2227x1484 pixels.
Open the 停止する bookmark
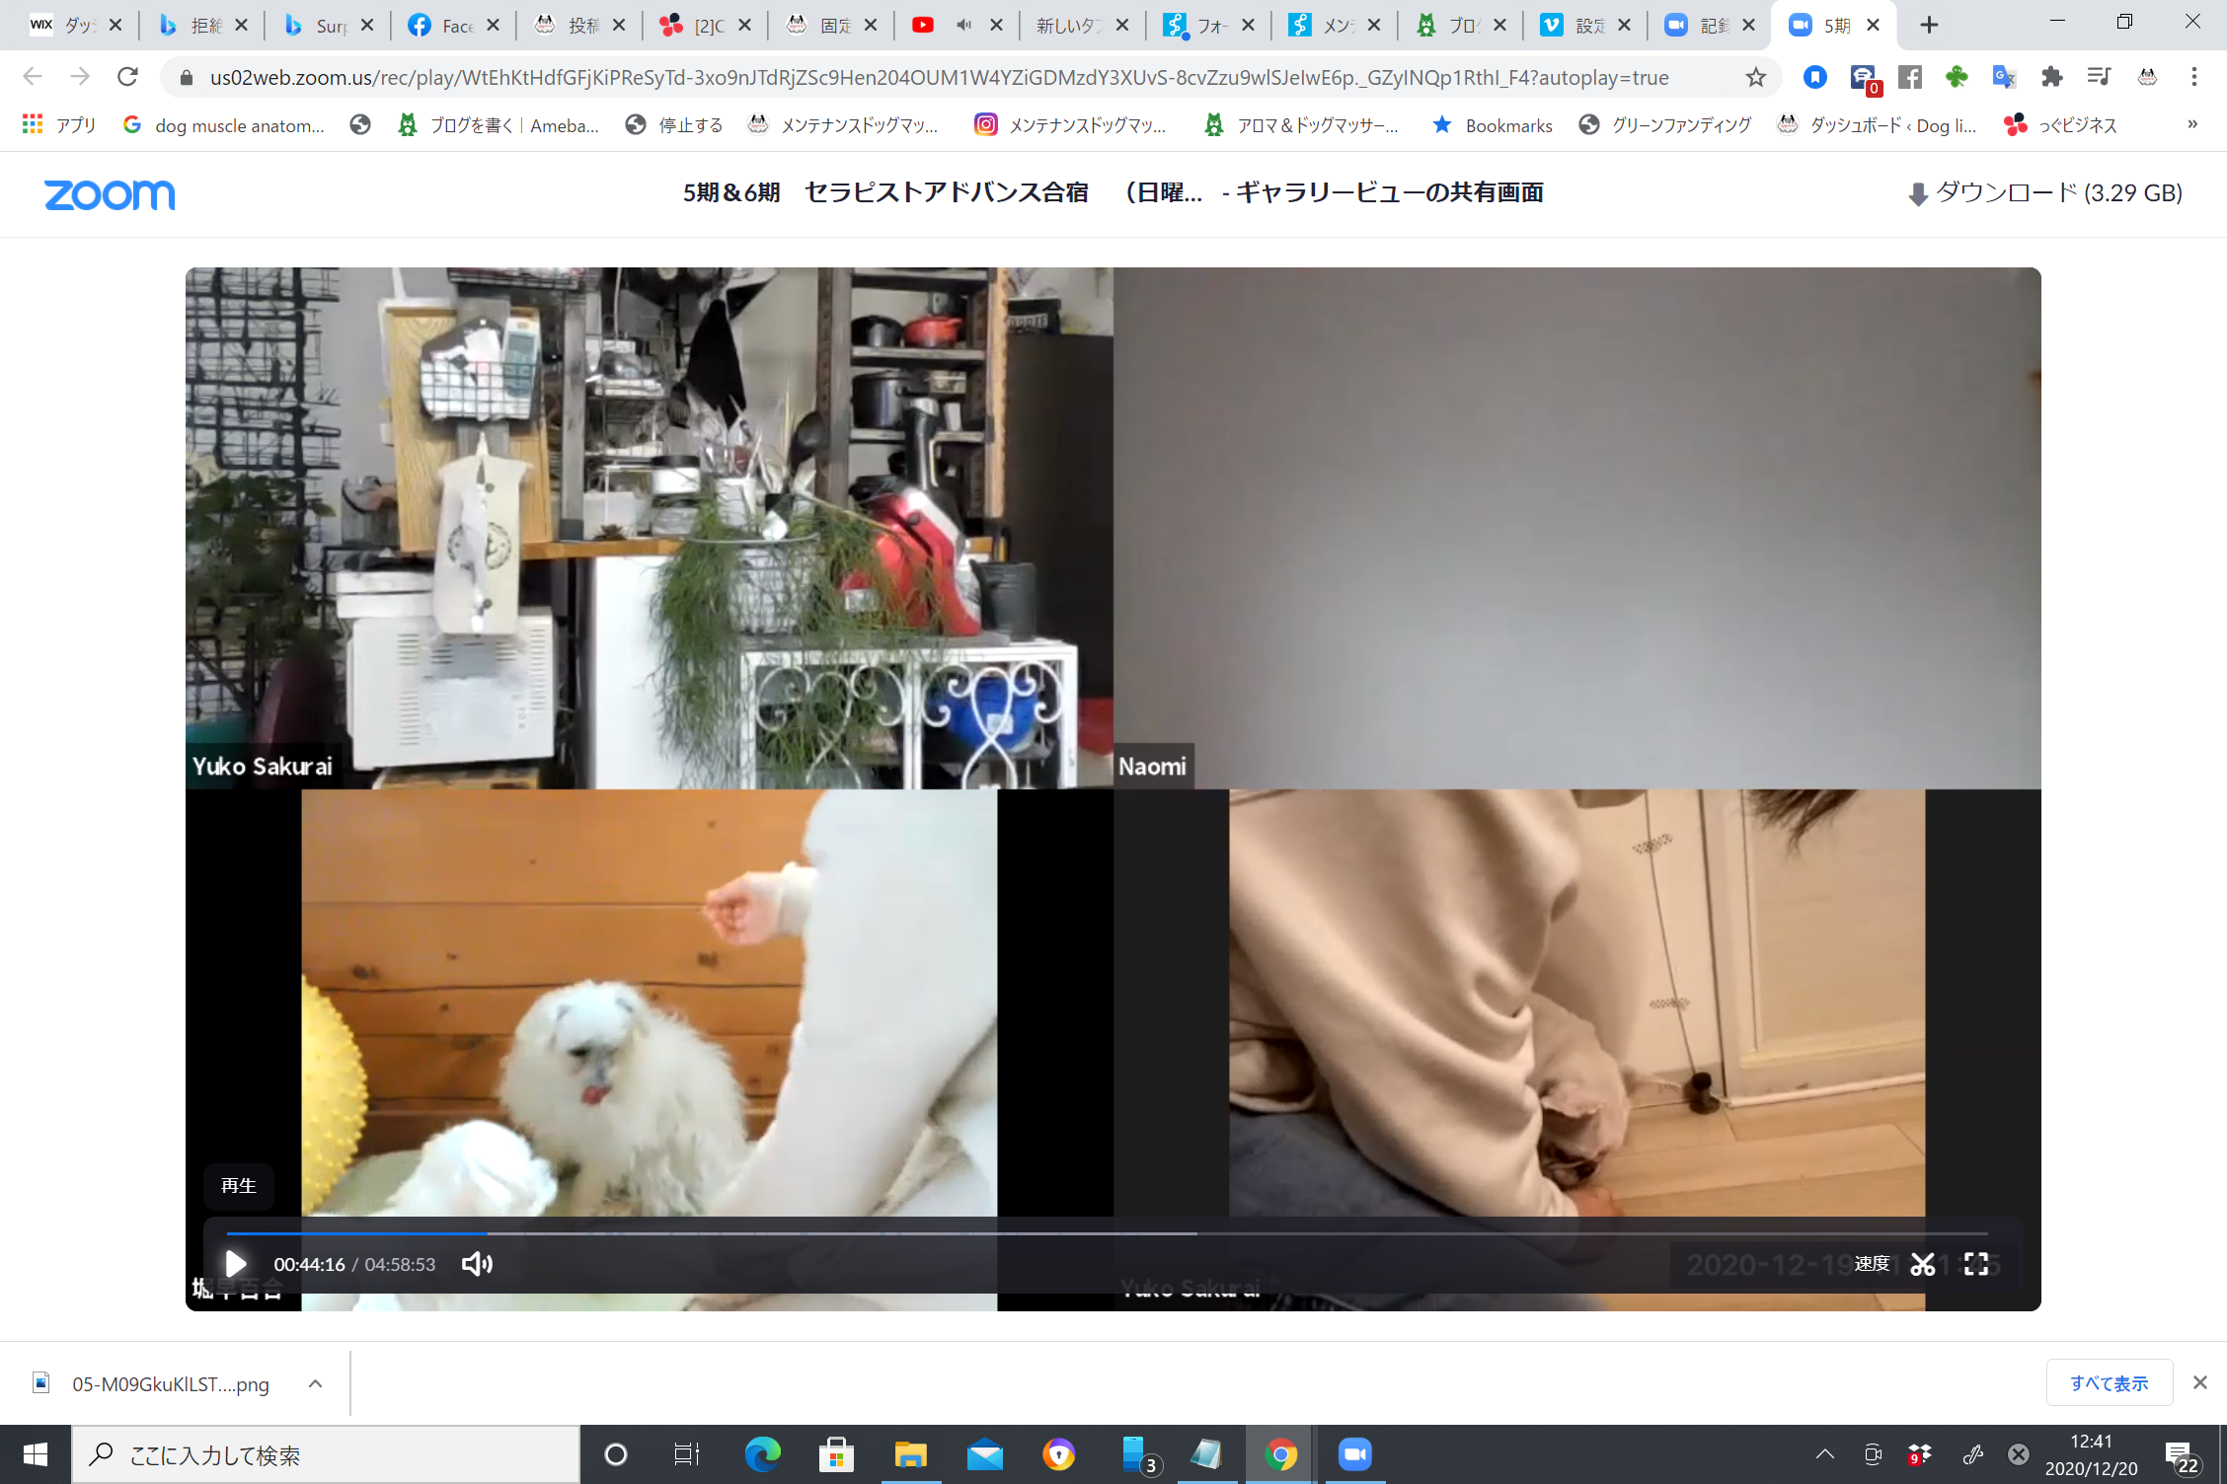pos(675,125)
